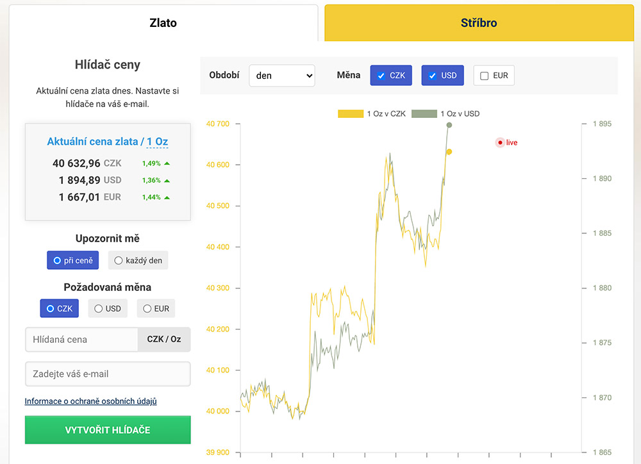Click the grey USD endpoint marker on chart
The width and height of the screenshot is (641, 464).
pos(449,125)
